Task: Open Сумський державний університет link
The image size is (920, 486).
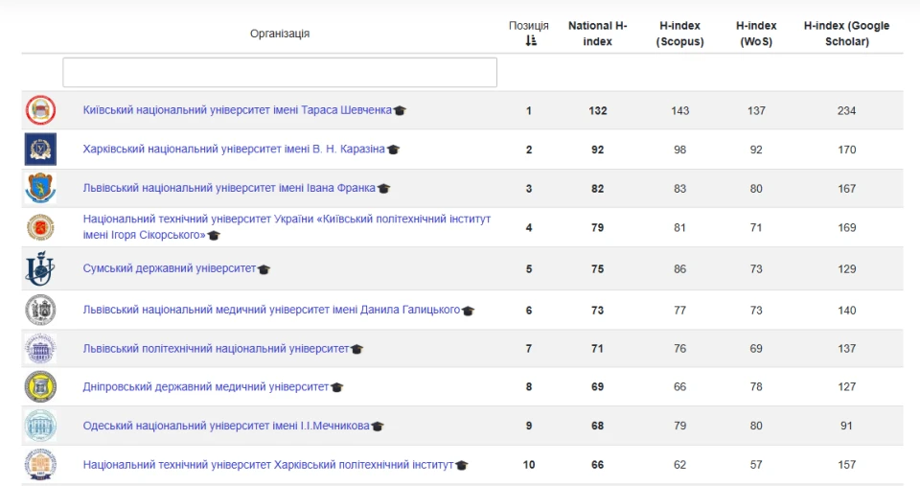Action: [169, 268]
